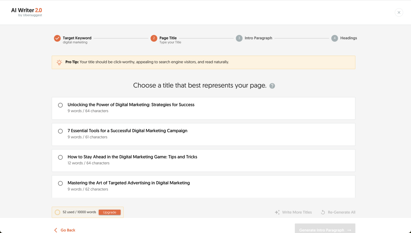Select the first title 'Unlocking the Power of Digital Marketing'
The height and width of the screenshot is (233, 411).
point(60,105)
